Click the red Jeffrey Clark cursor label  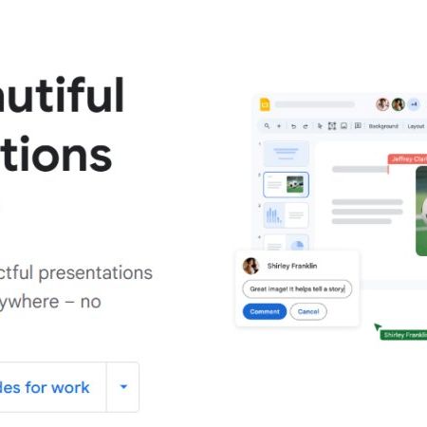click(x=408, y=159)
